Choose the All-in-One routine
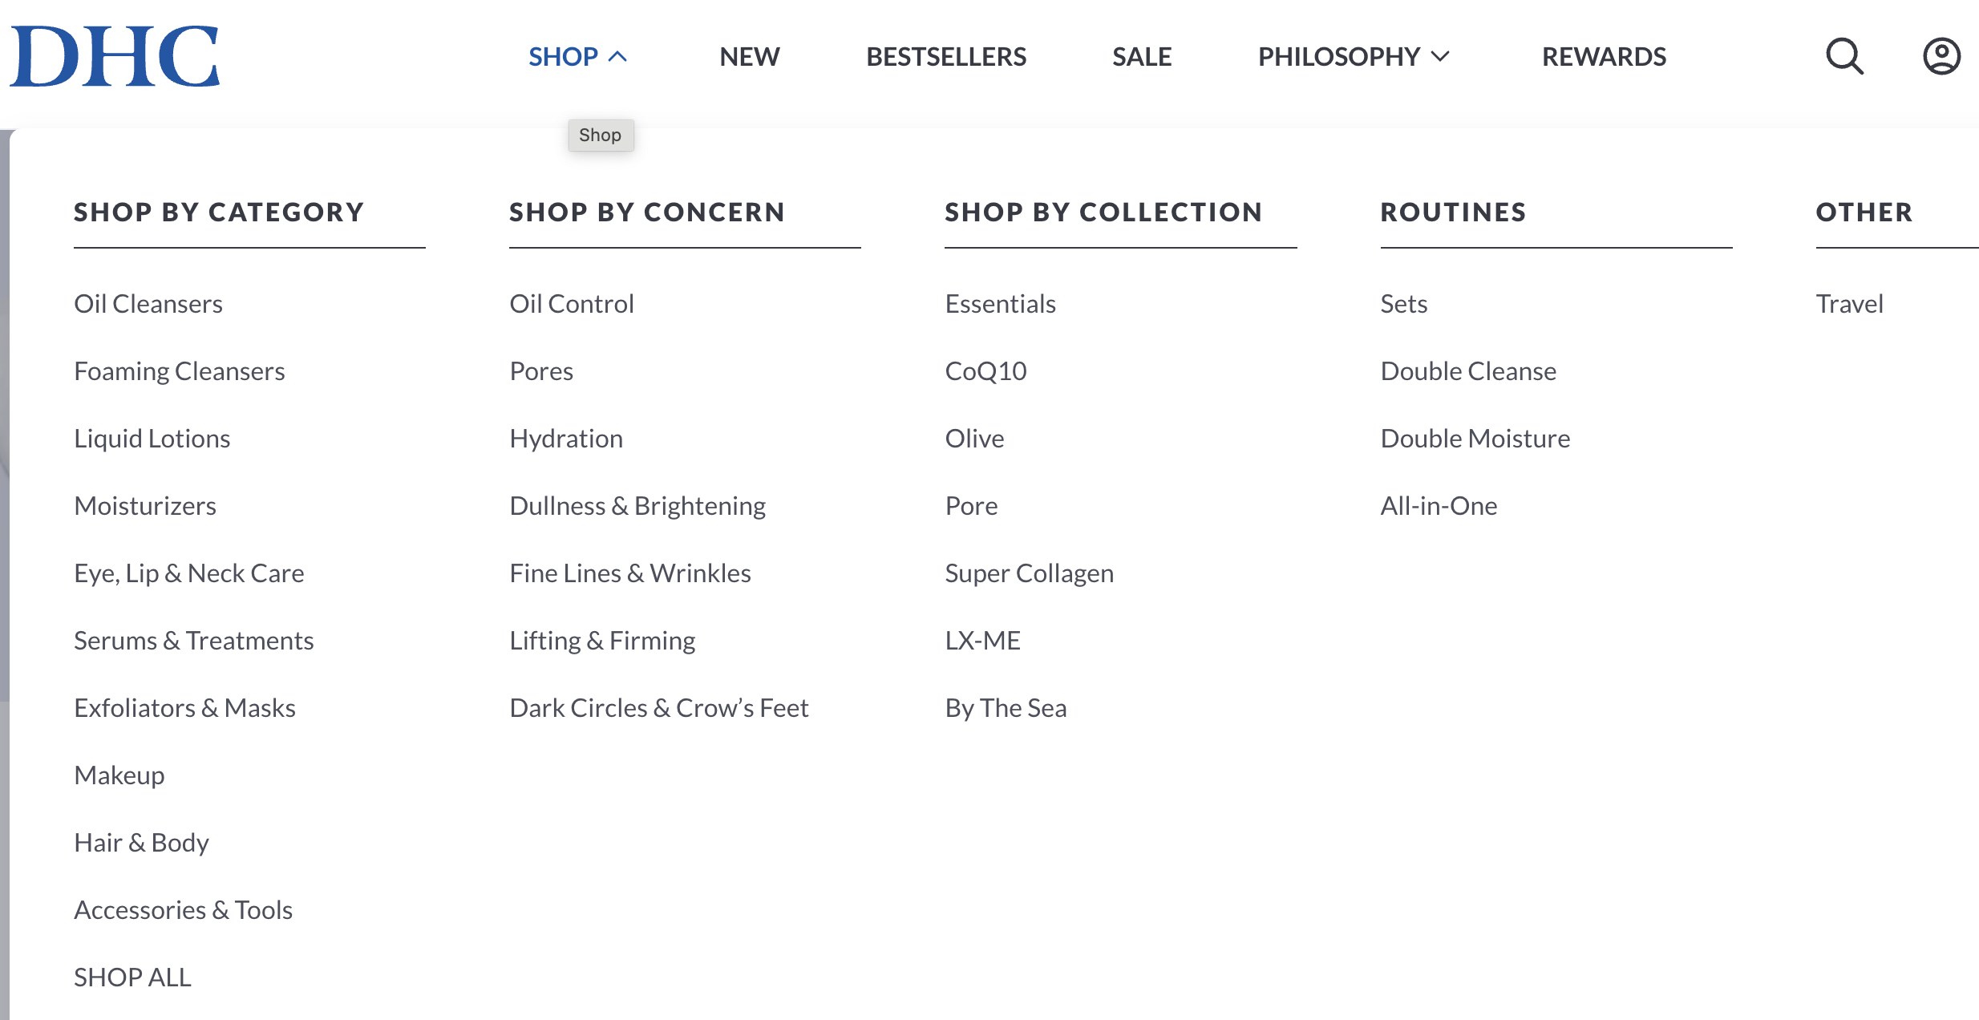1979x1020 pixels. click(x=1439, y=506)
